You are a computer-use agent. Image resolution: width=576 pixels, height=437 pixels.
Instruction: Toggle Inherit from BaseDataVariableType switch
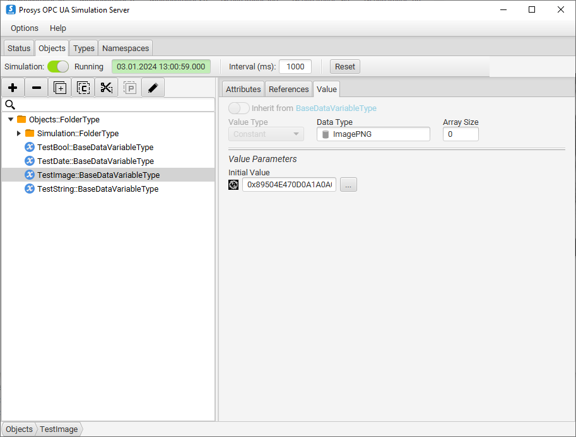239,108
